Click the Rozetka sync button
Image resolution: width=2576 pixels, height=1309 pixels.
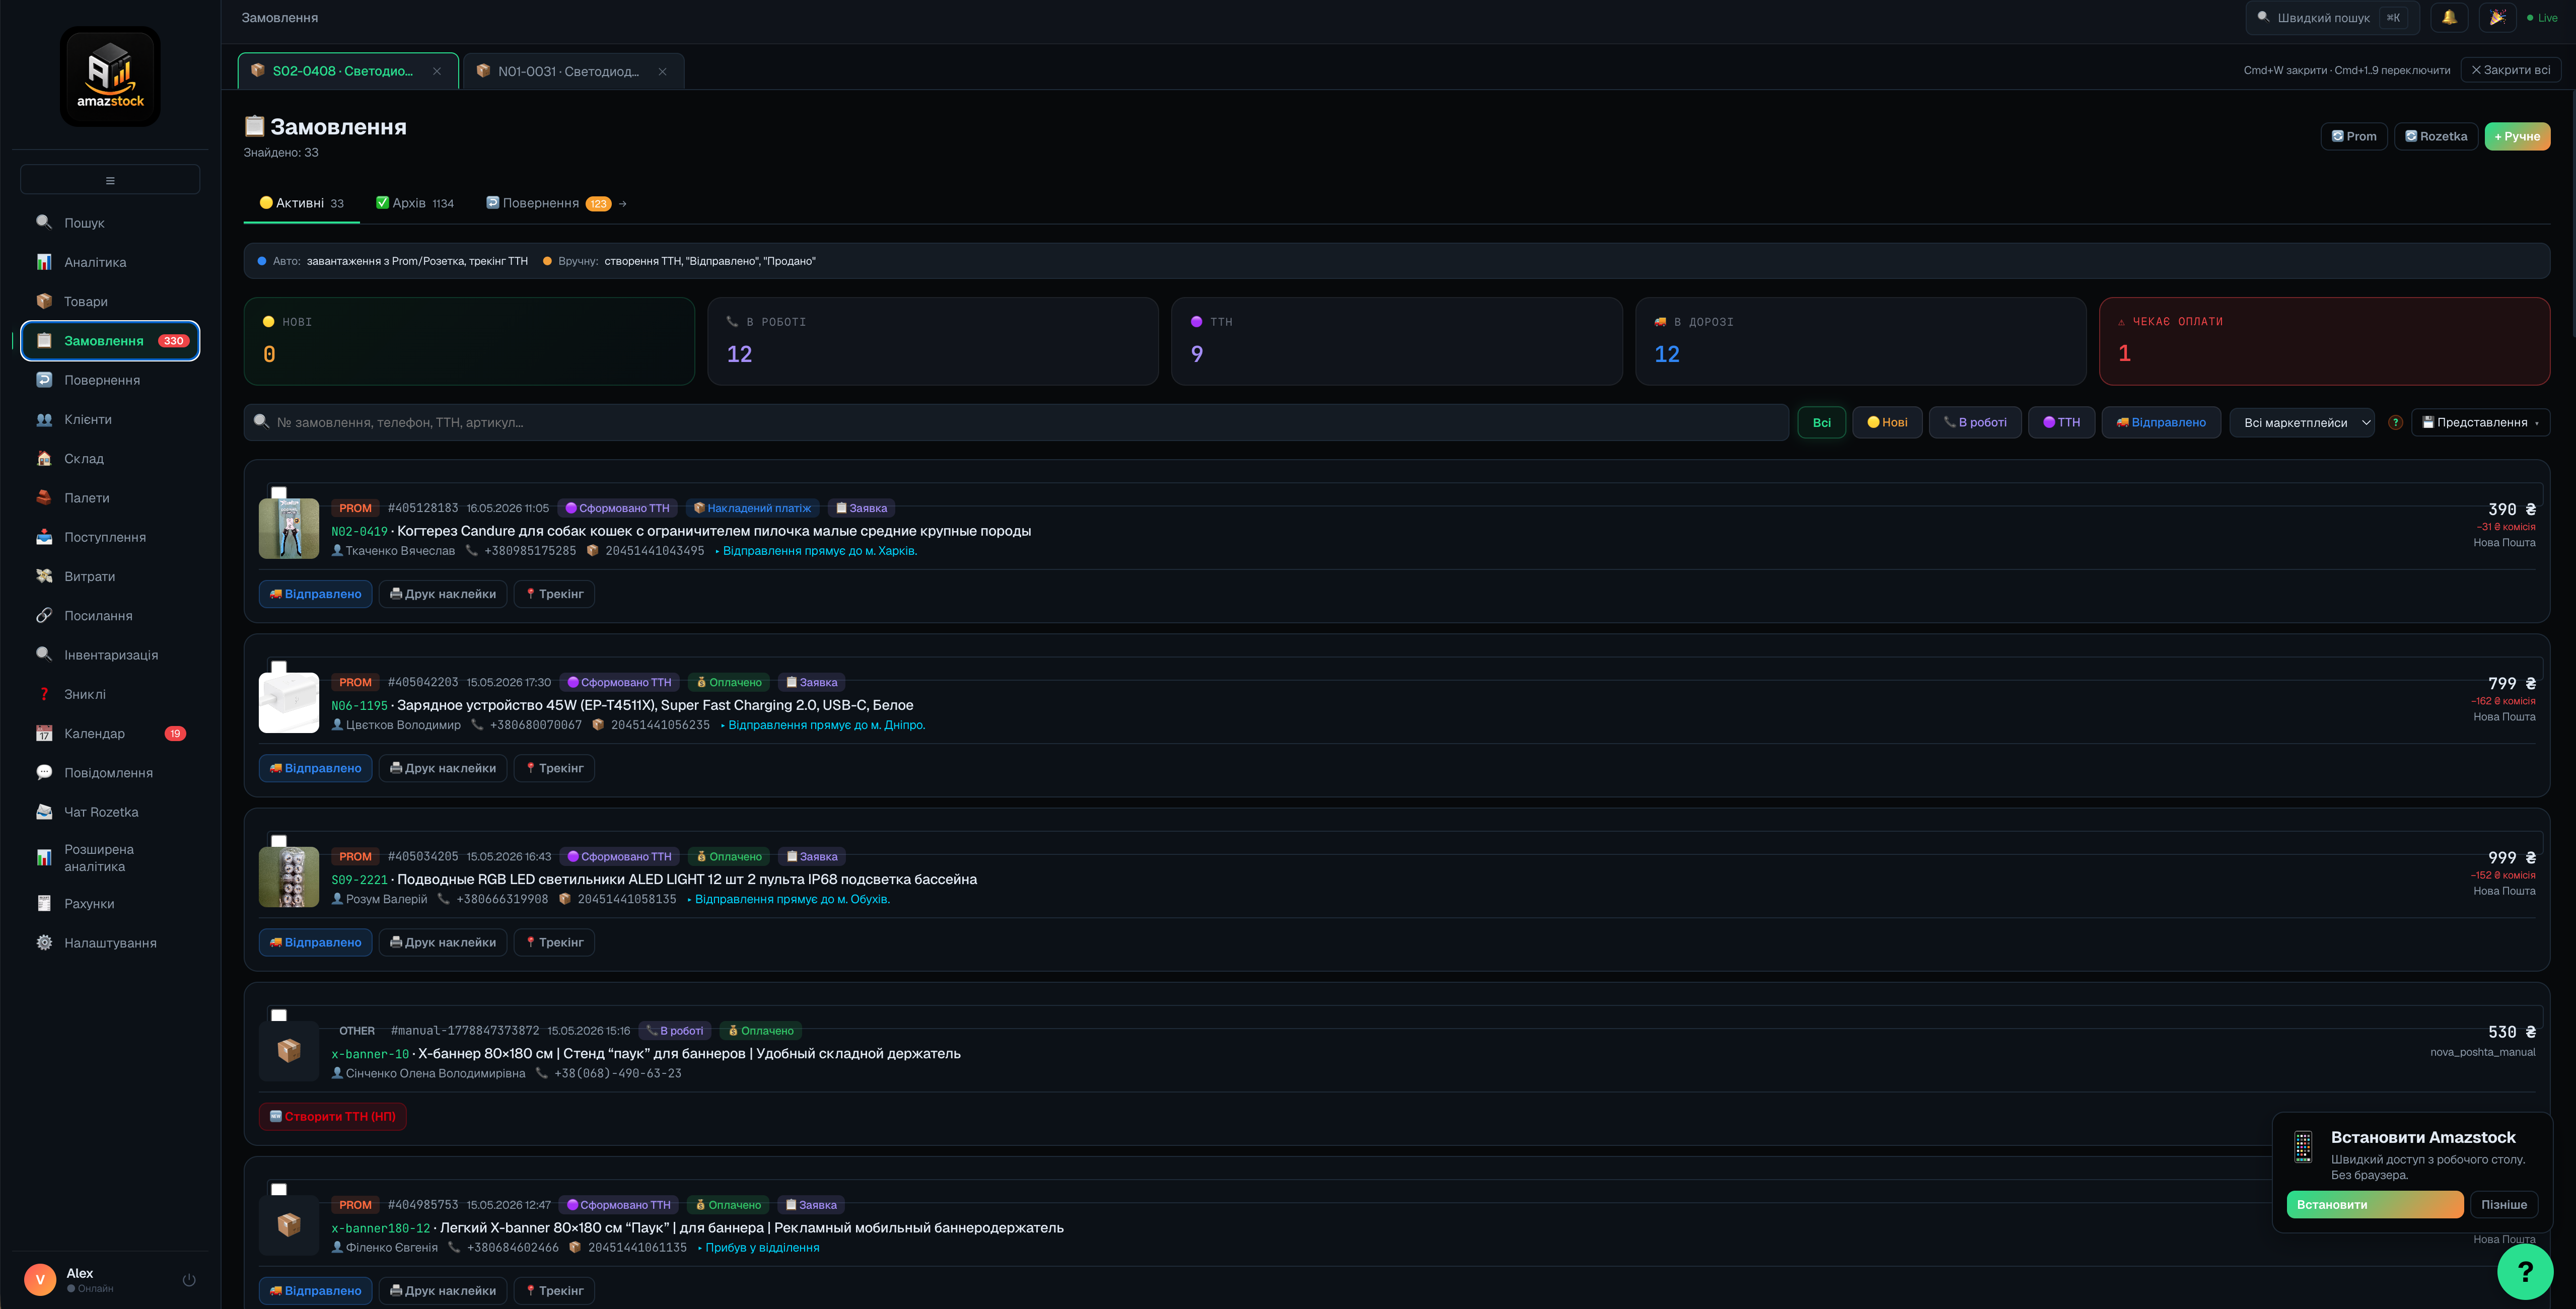(x=2435, y=136)
